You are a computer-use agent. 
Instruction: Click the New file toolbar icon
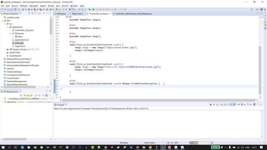pyautogui.click(x=3, y=10)
